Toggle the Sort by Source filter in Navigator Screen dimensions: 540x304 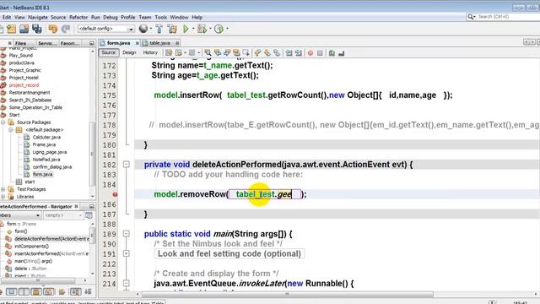88,292
